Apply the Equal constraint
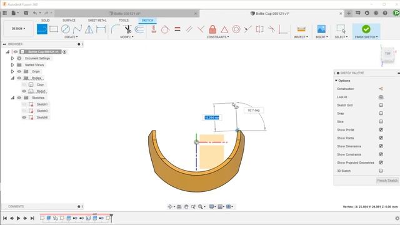 click(177, 29)
